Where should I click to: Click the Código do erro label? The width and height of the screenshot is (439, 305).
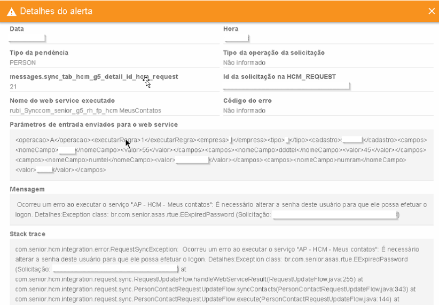(247, 101)
